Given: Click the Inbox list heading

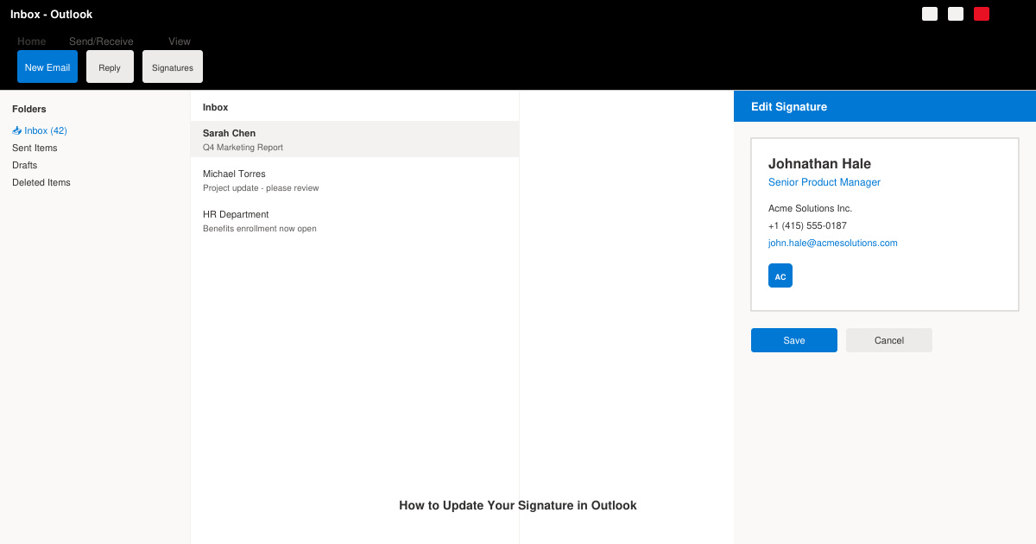Looking at the screenshot, I should 216,107.
